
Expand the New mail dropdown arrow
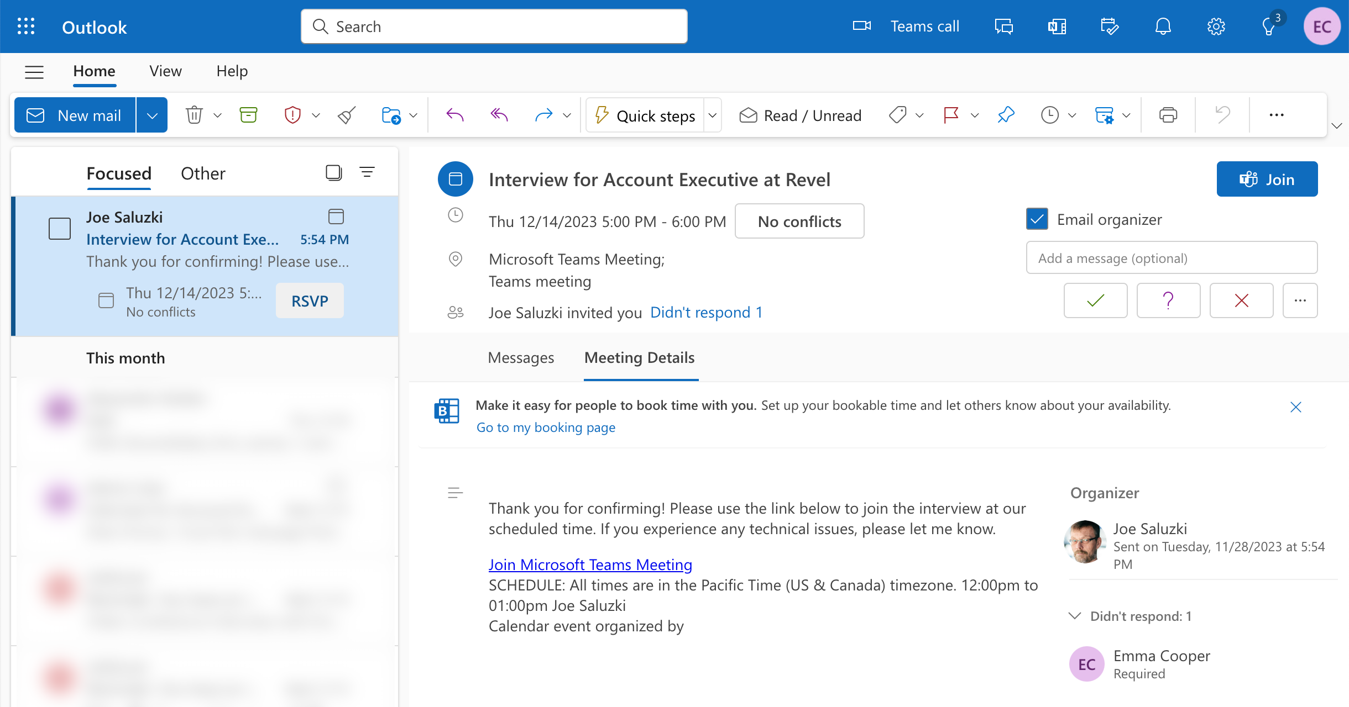click(152, 115)
